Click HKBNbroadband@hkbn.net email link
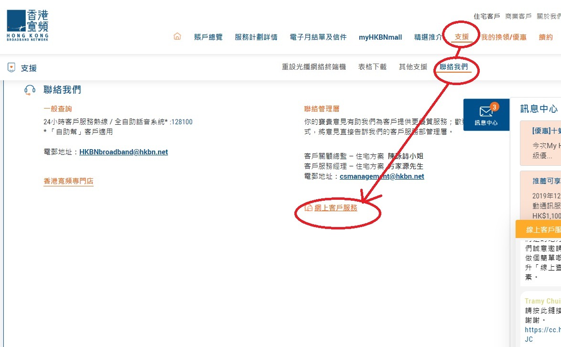 [123, 152]
